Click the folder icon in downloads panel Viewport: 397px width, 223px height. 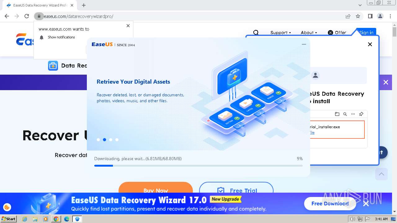pos(337,114)
